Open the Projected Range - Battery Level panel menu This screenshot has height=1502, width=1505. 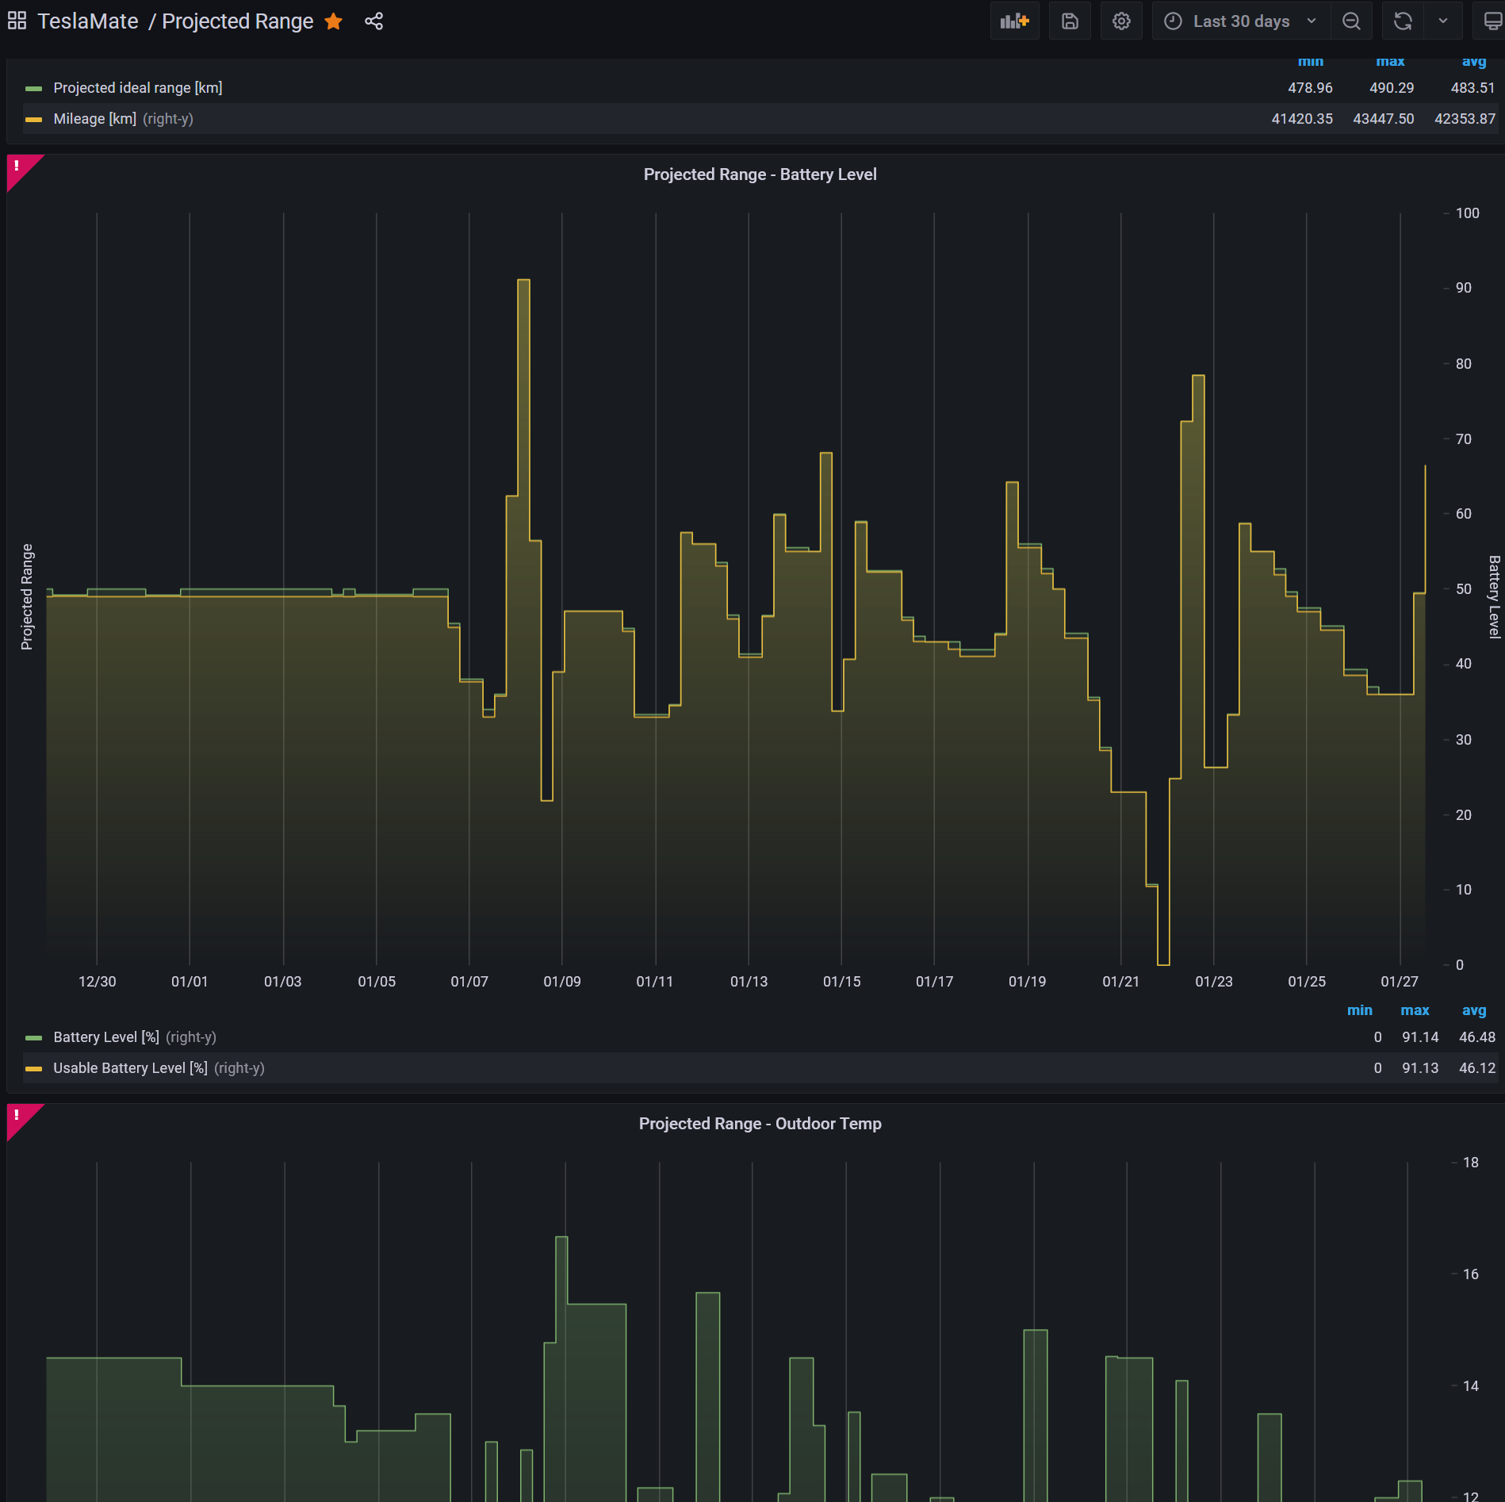pyautogui.click(x=760, y=174)
